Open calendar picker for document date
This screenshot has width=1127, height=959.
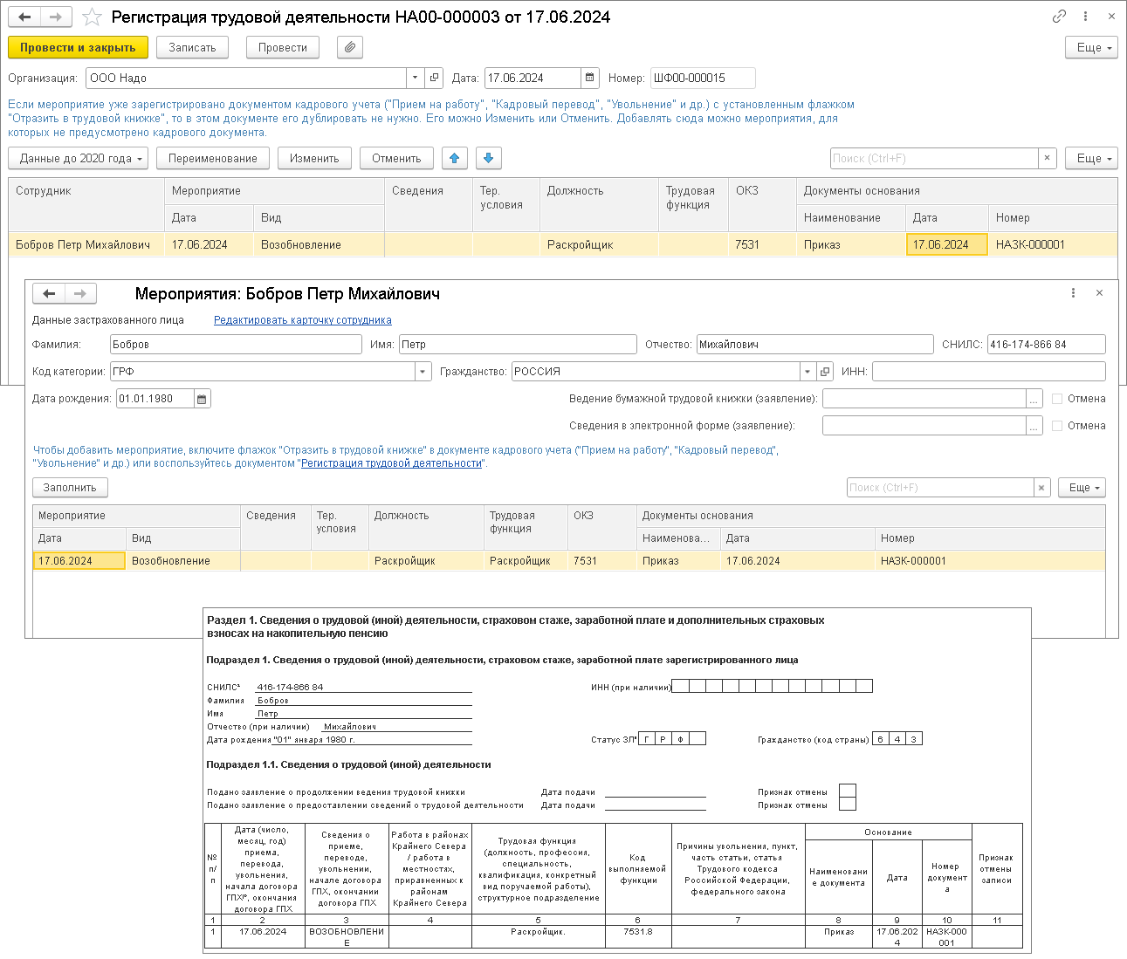point(590,78)
